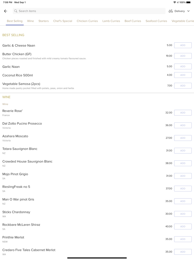Go to the Seafood Curries tab
The width and height of the screenshot is (194, 260).
[156, 21]
